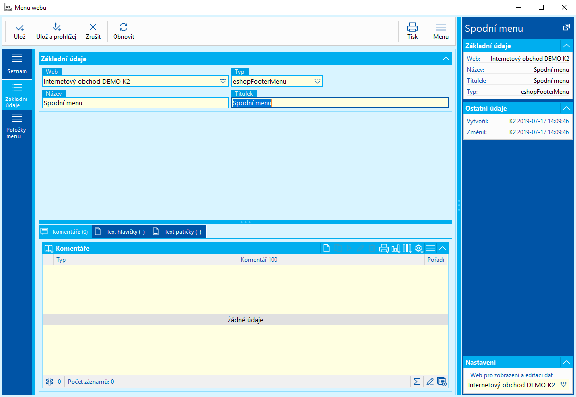Click the Počet záznamů: 0 status text
Screen dimensions: 576x397
[91, 381]
